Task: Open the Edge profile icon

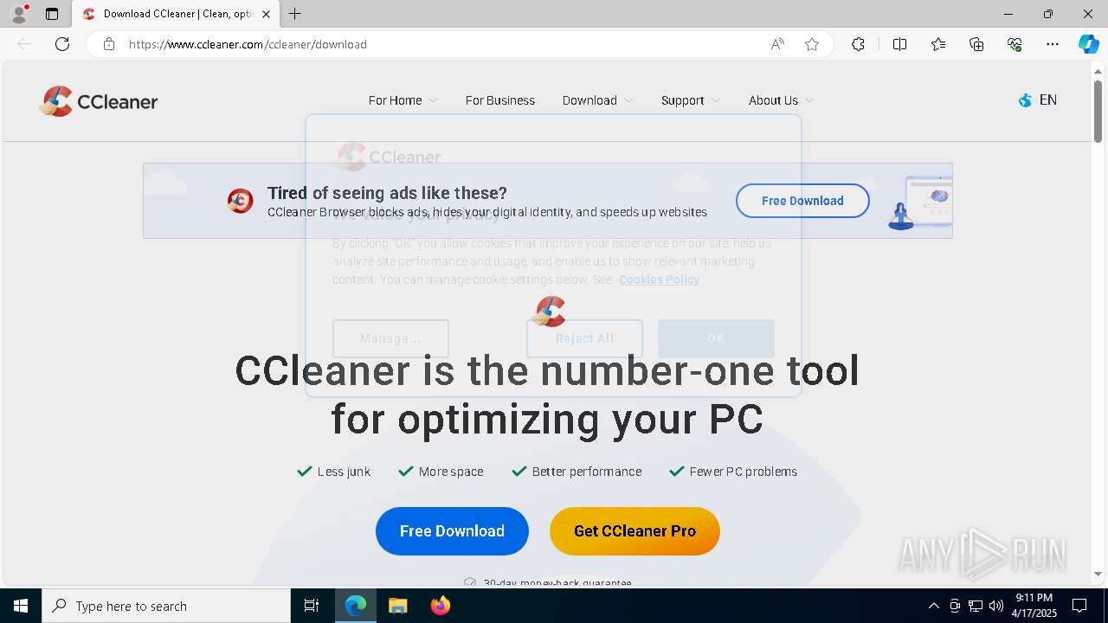Action: click(x=19, y=14)
